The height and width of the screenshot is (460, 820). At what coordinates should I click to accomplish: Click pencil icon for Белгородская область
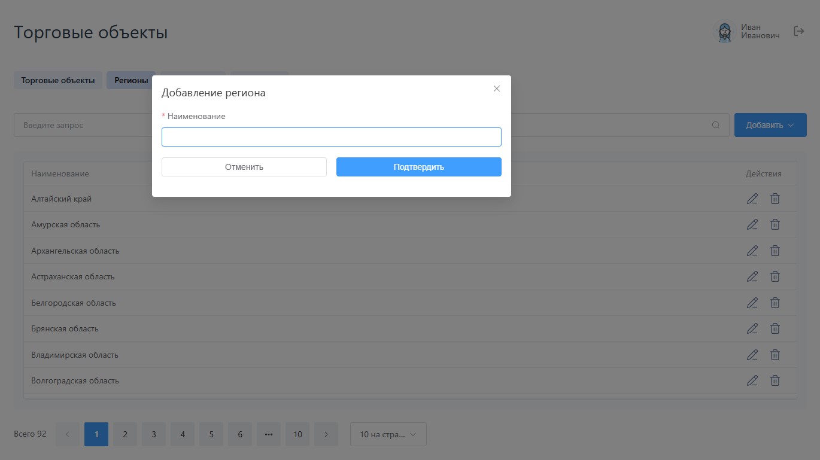coord(752,303)
